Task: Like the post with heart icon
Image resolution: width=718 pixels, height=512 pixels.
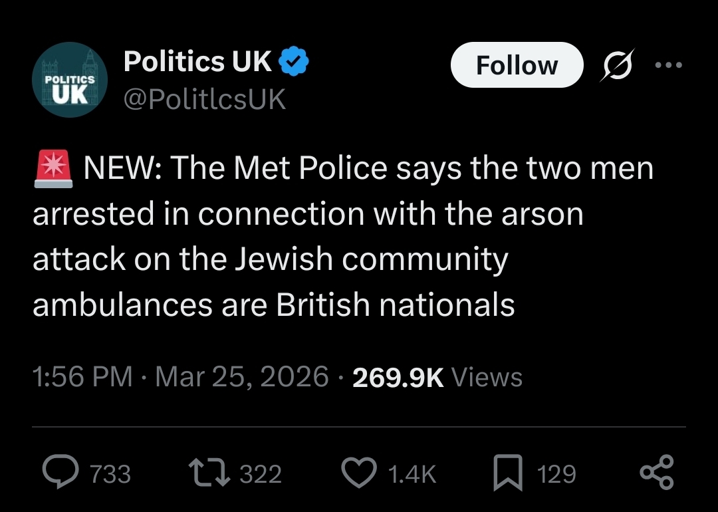Action: 360,473
